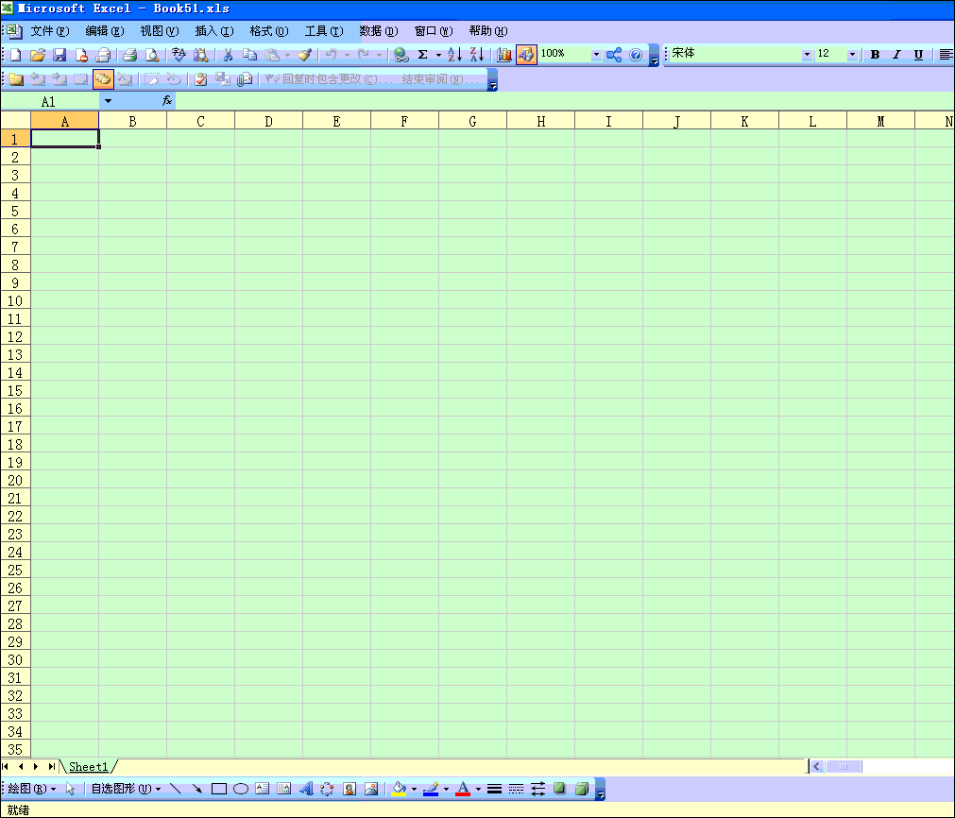955x818 pixels.
Task: Open the font size dropdown arrow
Action: coord(853,55)
